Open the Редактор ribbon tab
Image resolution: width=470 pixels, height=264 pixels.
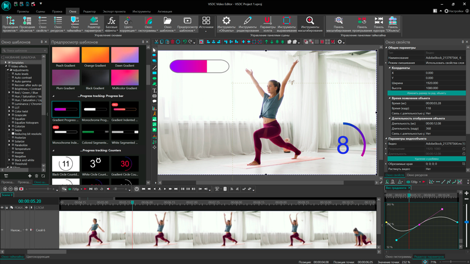pyautogui.click(x=89, y=11)
